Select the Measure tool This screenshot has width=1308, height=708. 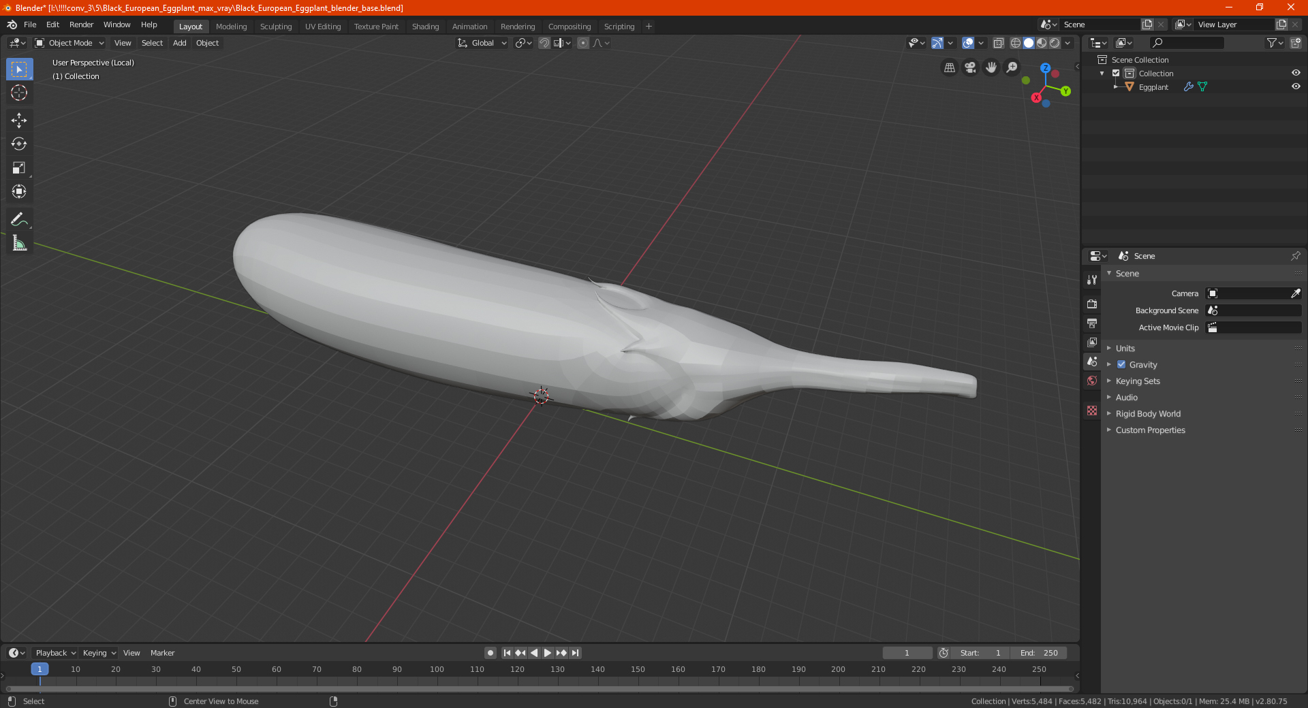19,243
